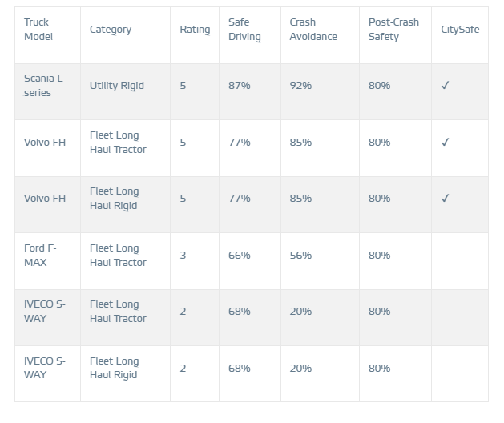Click the Crash Avoidance column header
The height and width of the screenshot is (423, 504).
point(313,30)
